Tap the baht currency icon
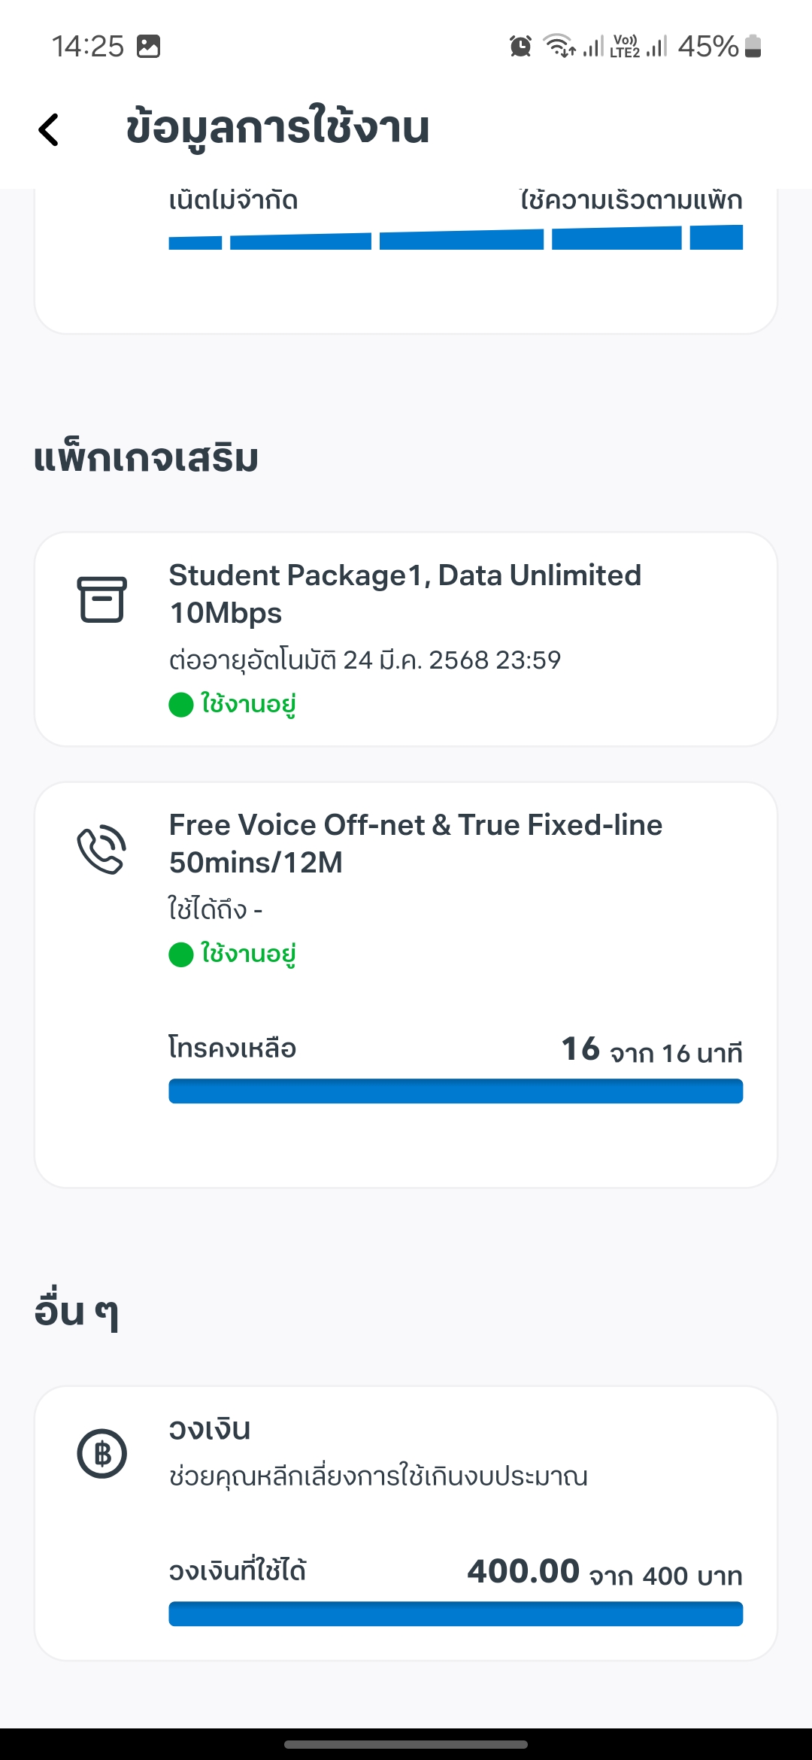 coord(102,1453)
